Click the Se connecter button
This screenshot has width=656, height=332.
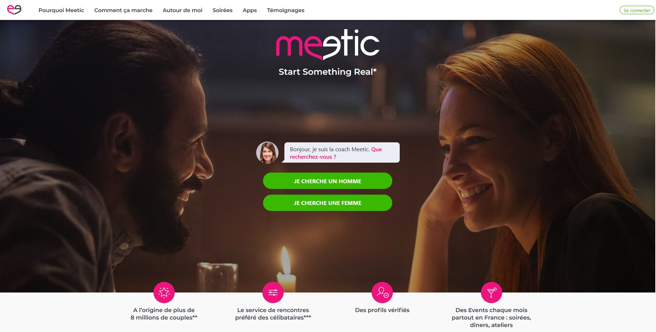tap(637, 10)
